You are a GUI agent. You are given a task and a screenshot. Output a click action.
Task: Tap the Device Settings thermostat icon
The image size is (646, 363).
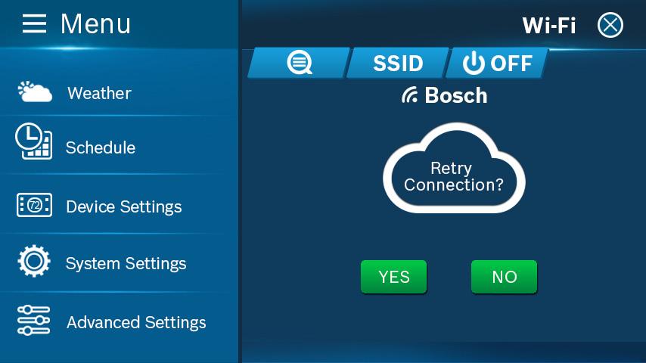(x=34, y=205)
